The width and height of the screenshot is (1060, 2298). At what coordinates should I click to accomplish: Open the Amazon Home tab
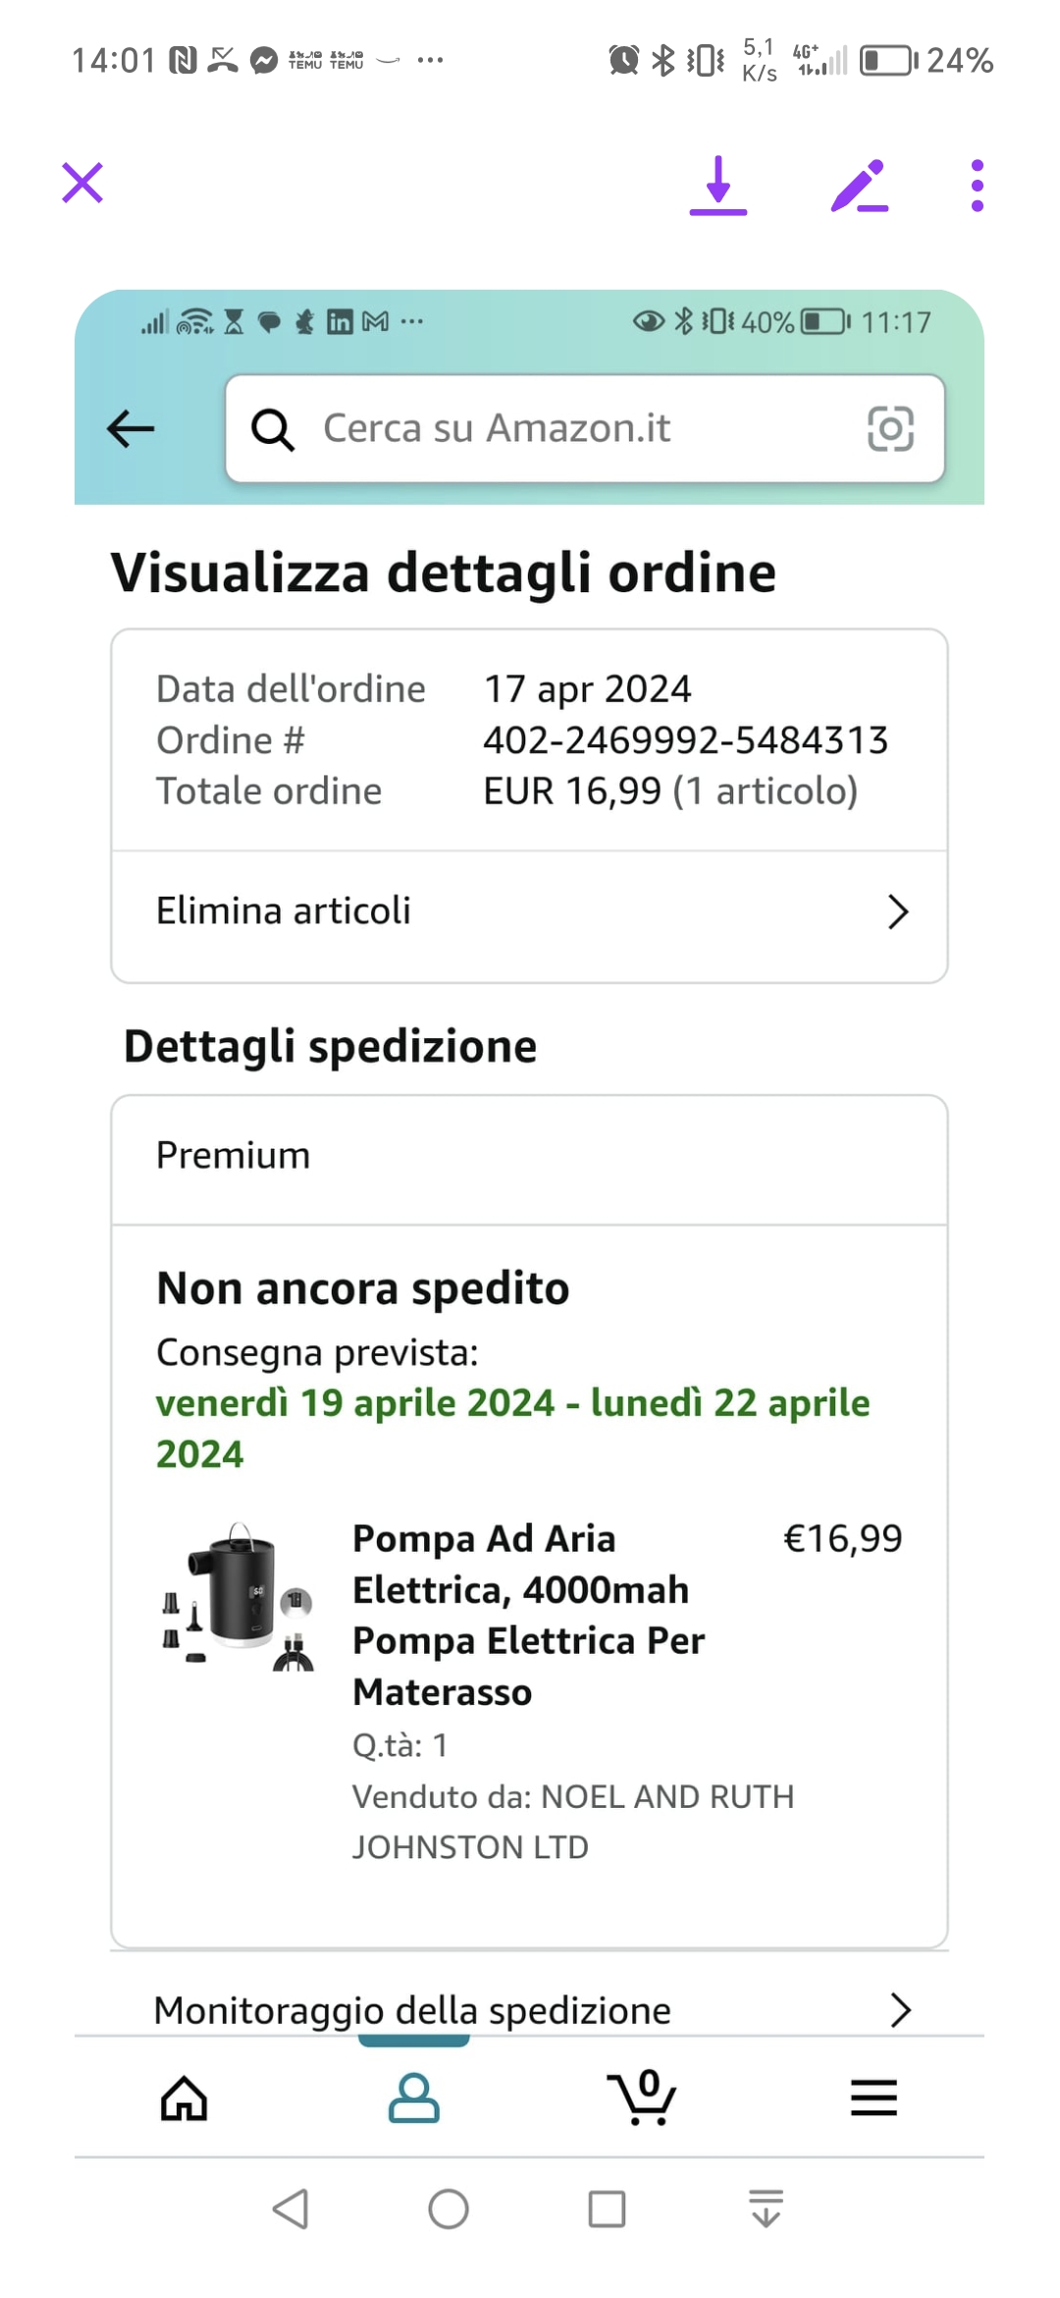click(185, 2099)
